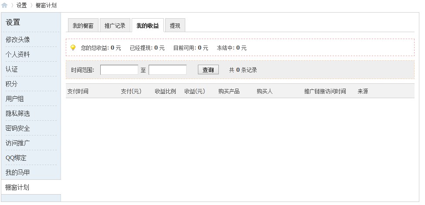Viewport: 425px width, 205px height.
Task: Click 设置 in the breadcrumb
Action: 22,6
